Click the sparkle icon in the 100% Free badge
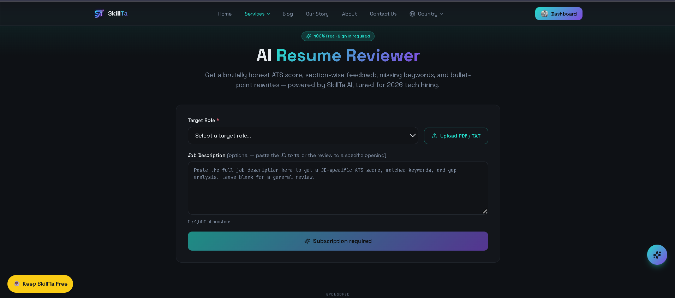The image size is (675, 298). tap(309, 36)
